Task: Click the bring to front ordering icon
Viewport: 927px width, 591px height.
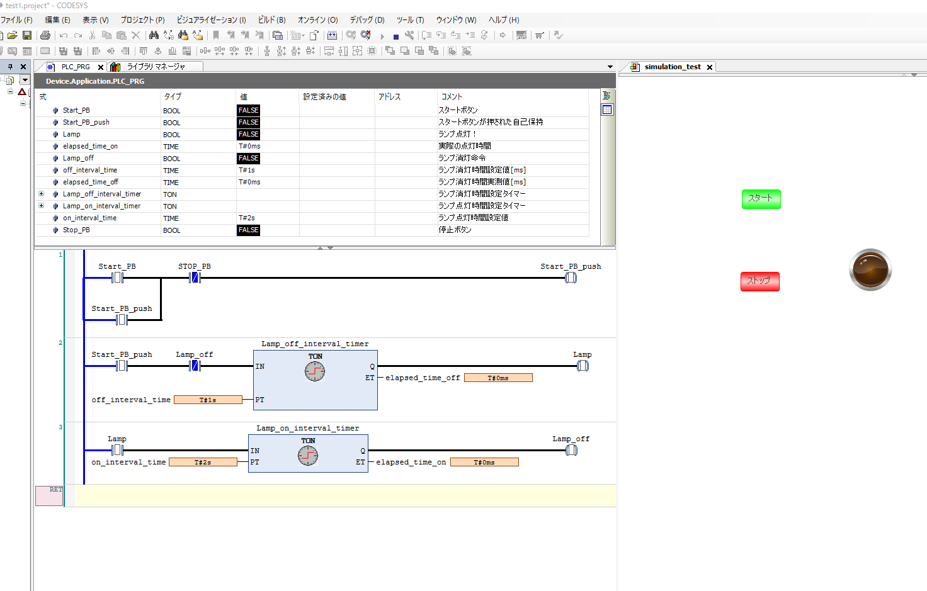Action: click(390, 51)
